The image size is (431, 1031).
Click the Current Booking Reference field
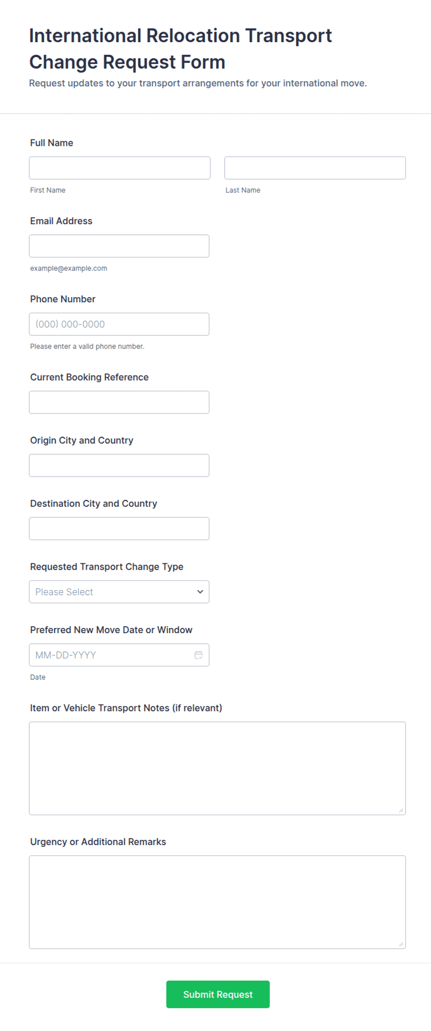point(119,402)
